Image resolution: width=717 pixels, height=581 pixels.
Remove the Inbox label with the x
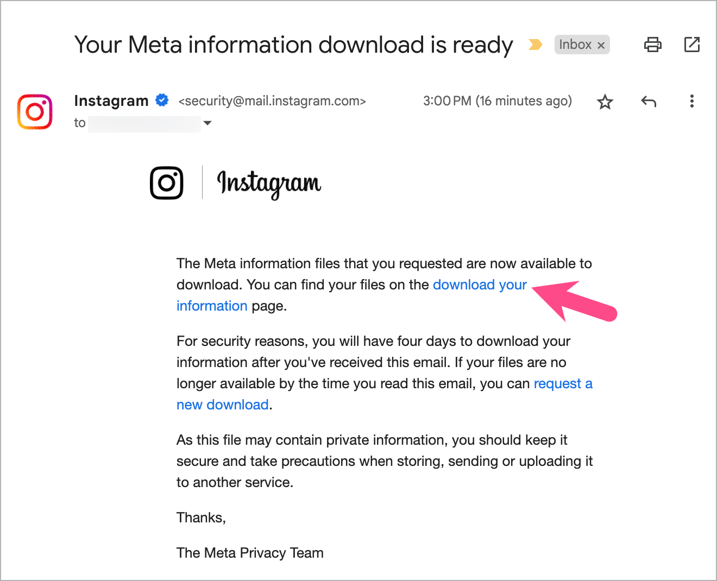coord(601,45)
